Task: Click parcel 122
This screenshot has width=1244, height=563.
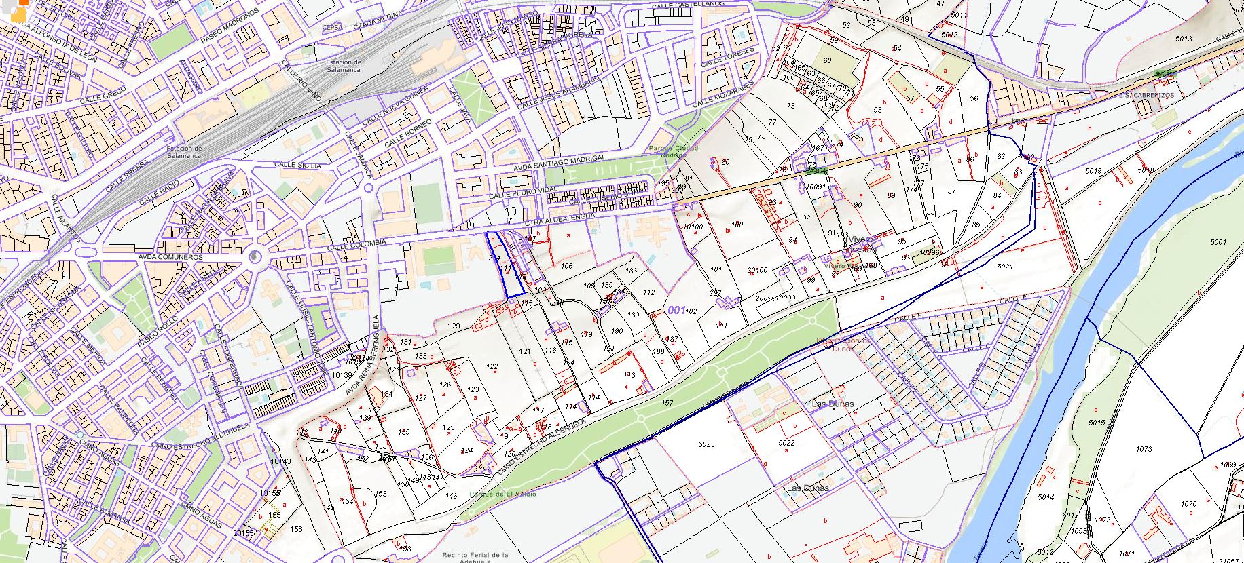Action: coord(492,366)
